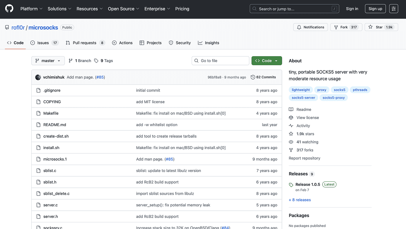The image size is (406, 229).
Task: View the 62 Commits history
Action: point(263,77)
